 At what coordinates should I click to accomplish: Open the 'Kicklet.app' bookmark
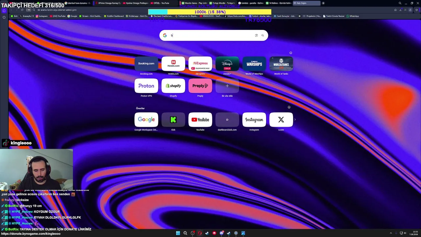137,16
